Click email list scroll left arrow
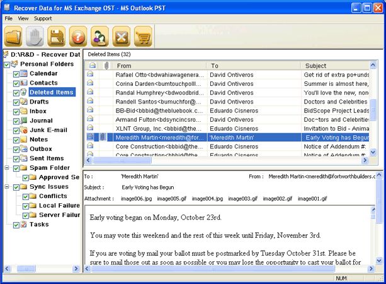The image size is (386, 284). [88, 160]
